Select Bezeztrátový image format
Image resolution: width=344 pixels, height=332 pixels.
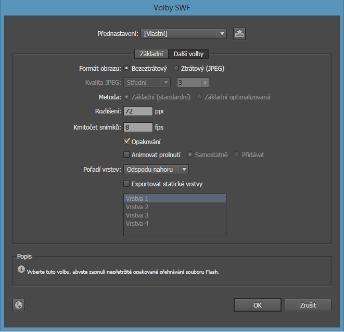pyautogui.click(x=126, y=68)
